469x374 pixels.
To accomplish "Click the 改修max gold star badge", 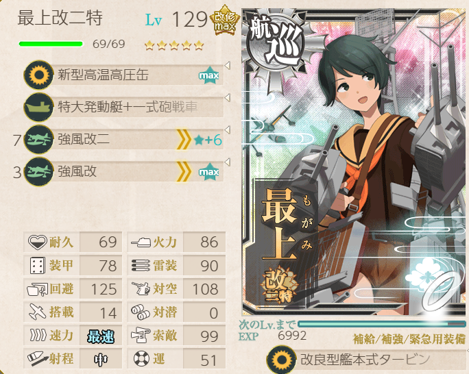I will (x=225, y=20).
